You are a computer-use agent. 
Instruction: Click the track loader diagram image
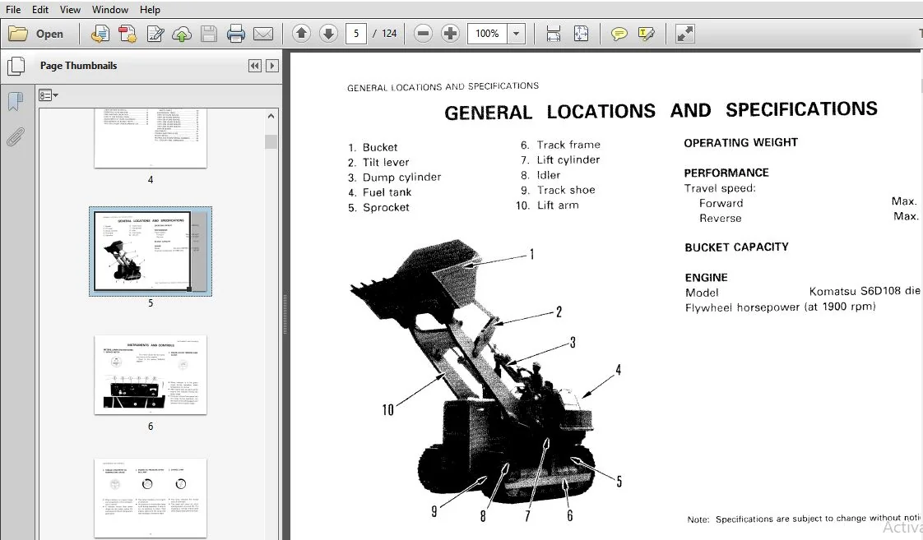tap(485, 380)
